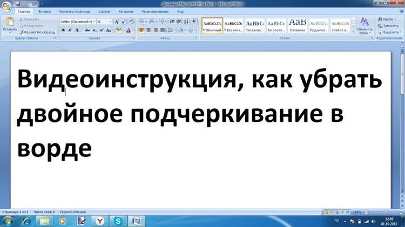Shrink font size with the smaller A icon
Image resolution: width=405 pixels, height=227 pixels.
pos(123,22)
